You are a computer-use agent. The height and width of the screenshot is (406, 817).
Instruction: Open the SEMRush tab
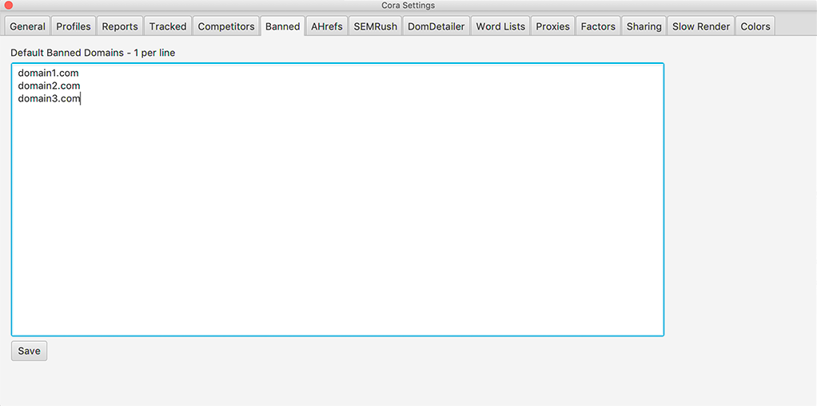[x=375, y=26]
